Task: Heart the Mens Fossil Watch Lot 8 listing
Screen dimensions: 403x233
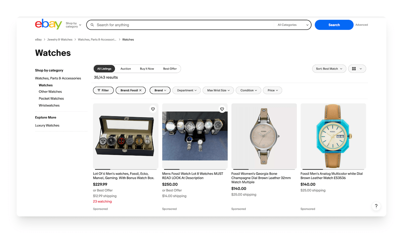Action: (x=222, y=109)
